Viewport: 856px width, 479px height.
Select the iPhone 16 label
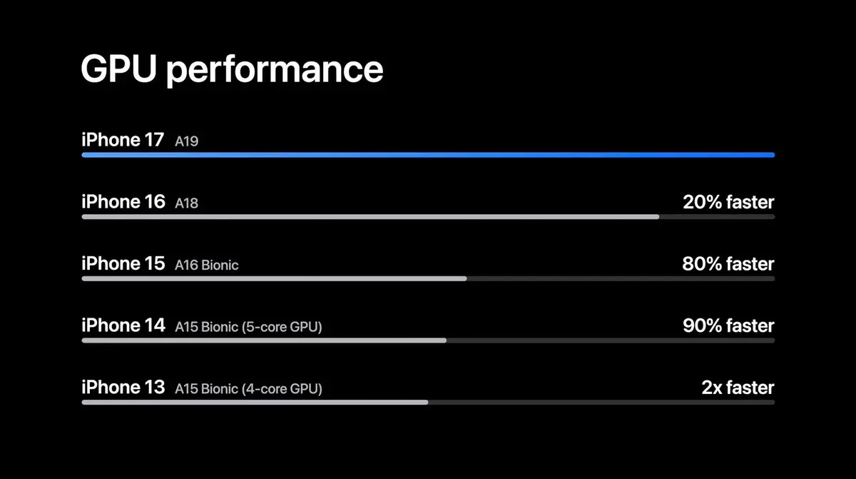click(123, 202)
